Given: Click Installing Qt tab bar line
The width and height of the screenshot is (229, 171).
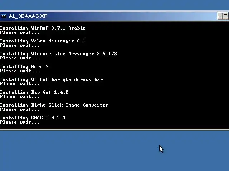Looking at the screenshot, I should 52,79.
